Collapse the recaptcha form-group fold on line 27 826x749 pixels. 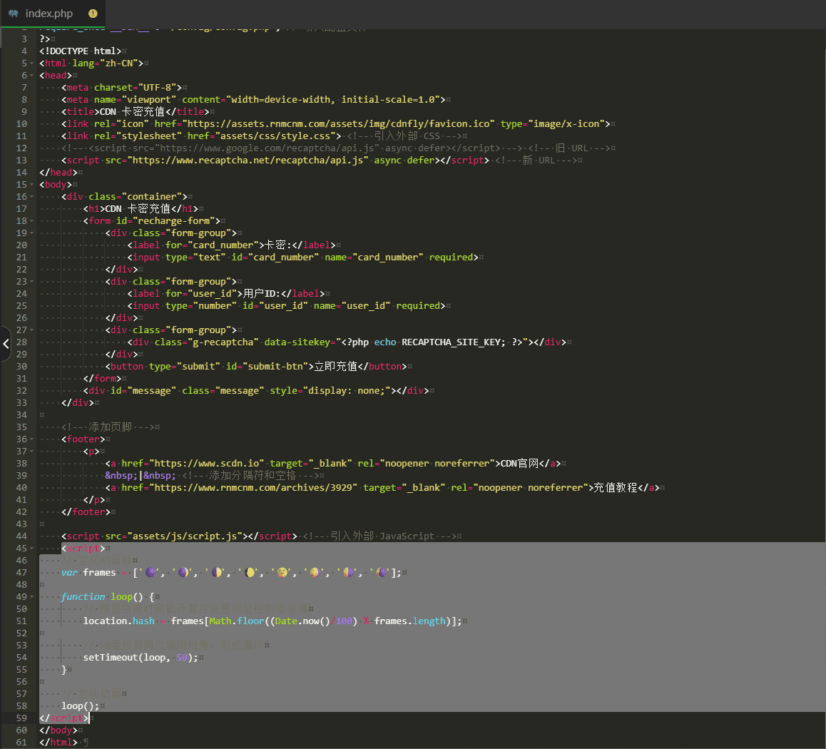pyautogui.click(x=31, y=330)
